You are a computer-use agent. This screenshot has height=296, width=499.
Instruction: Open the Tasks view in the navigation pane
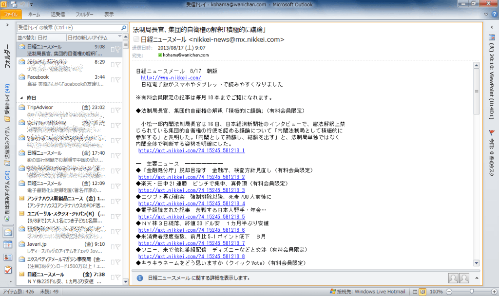pos(8,270)
